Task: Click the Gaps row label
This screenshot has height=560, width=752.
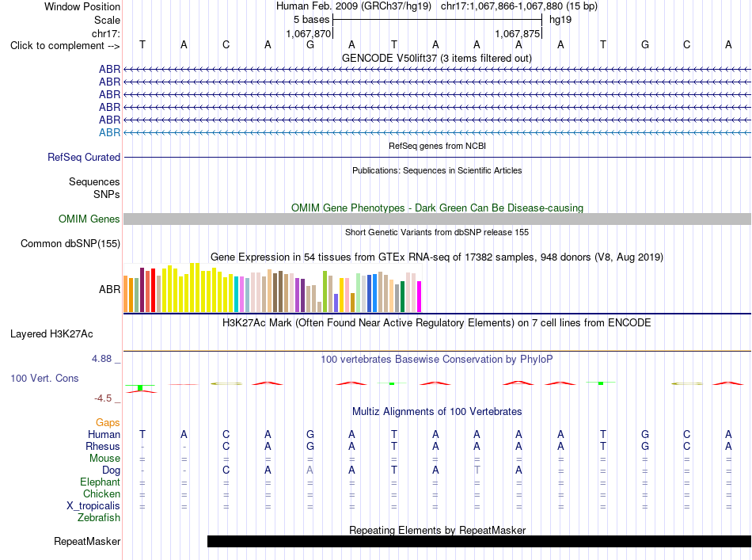Action: 108,422
